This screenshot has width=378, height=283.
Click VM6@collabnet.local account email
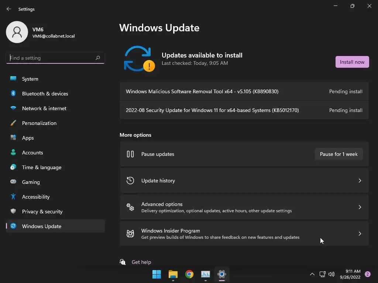[54, 36]
